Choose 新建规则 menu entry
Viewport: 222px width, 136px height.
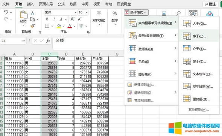151,85
